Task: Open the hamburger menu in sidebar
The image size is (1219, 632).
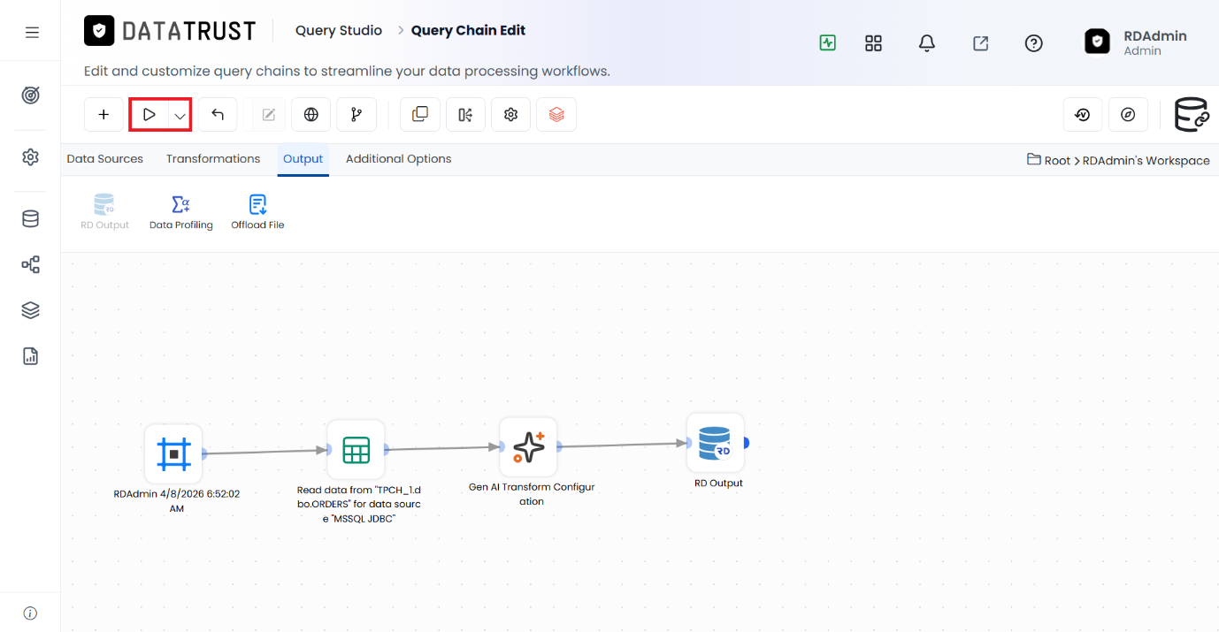Action: [x=32, y=33]
